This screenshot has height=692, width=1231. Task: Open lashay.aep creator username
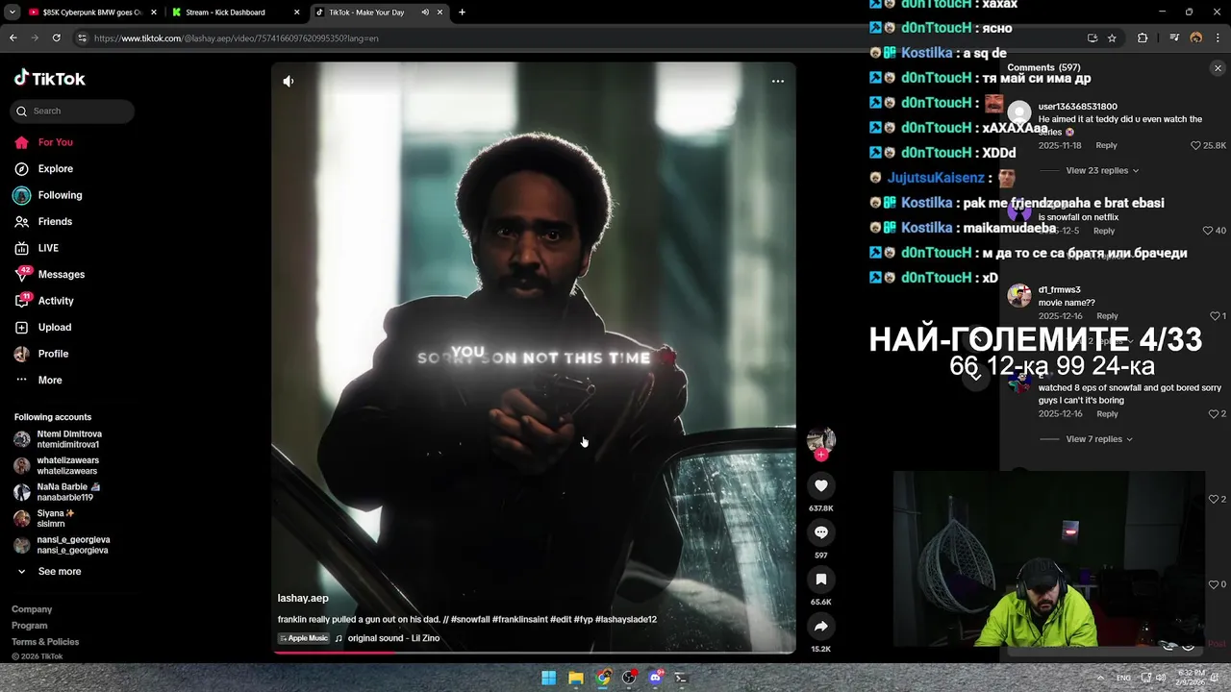[x=303, y=598]
